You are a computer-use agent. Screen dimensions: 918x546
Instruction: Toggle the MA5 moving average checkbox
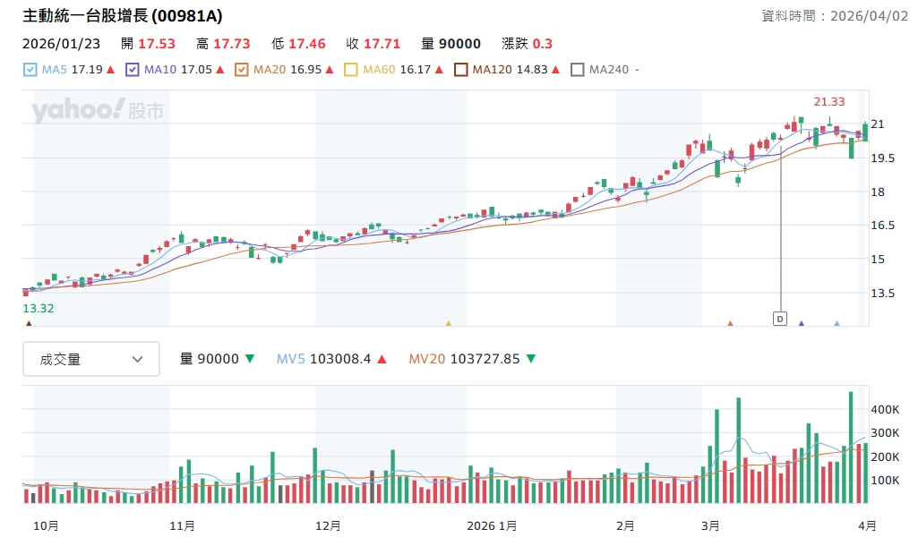coord(30,70)
